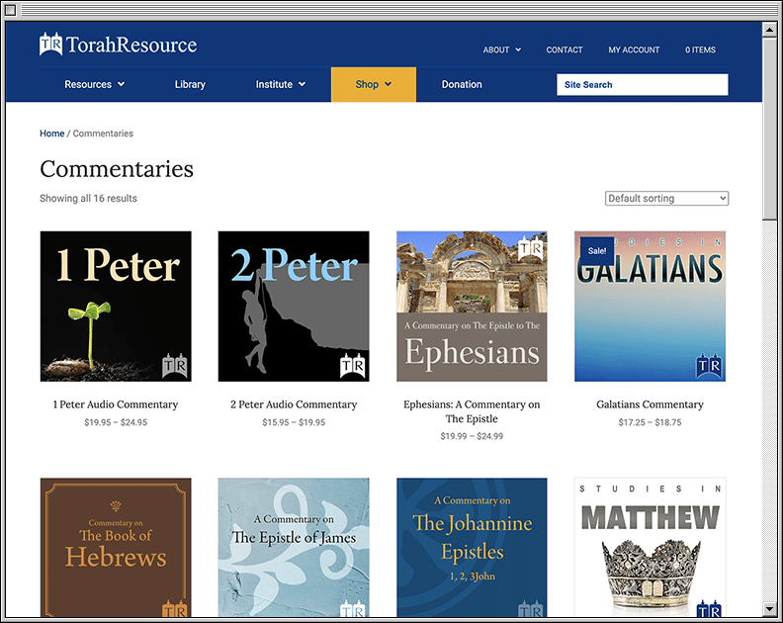Click the scrollbar down arrow
The width and height of the screenshot is (783, 623).
pyautogui.click(x=770, y=607)
